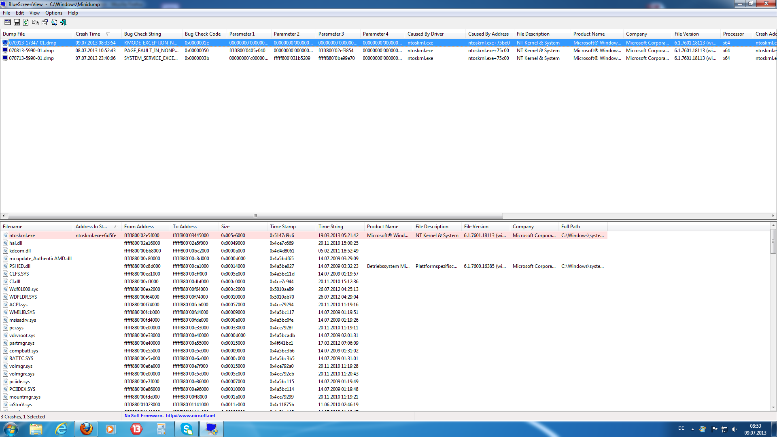Select the ACPI.sys module row
This screenshot has width=777, height=437.
(x=304, y=305)
